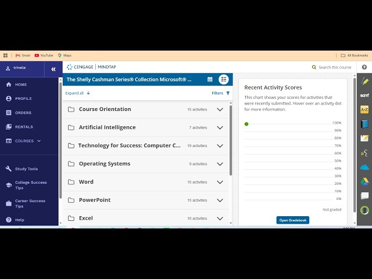Click the Word folder icon
372x279 pixels.
click(x=71, y=182)
